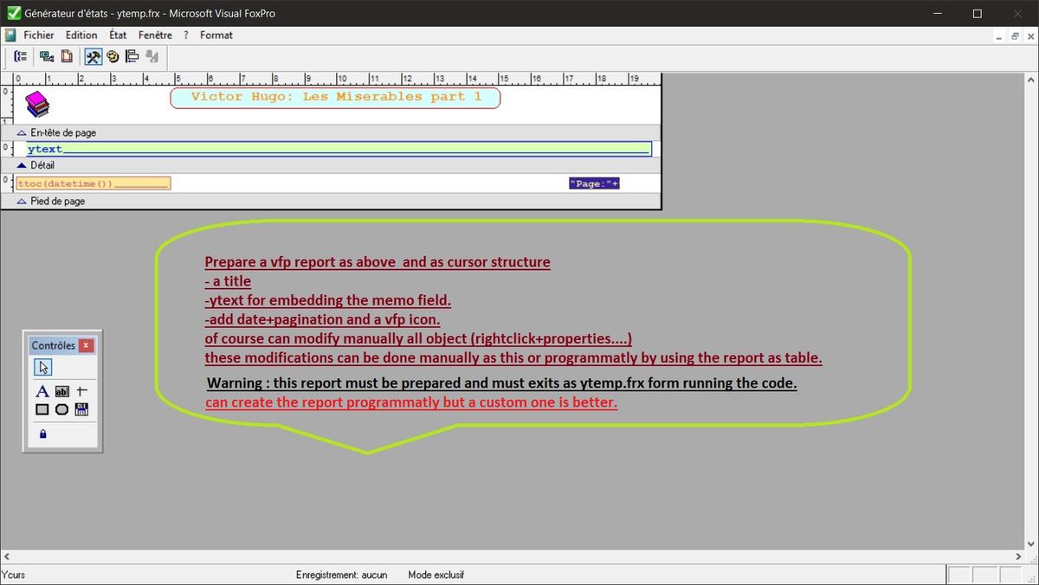
Task: Click the horizontal ruler above the report
Action: point(338,78)
